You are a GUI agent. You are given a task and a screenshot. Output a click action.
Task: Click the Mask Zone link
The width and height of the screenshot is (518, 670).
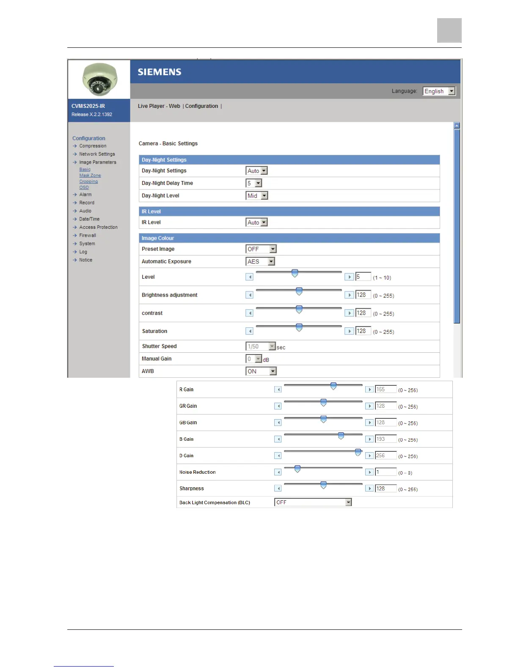[x=90, y=175]
